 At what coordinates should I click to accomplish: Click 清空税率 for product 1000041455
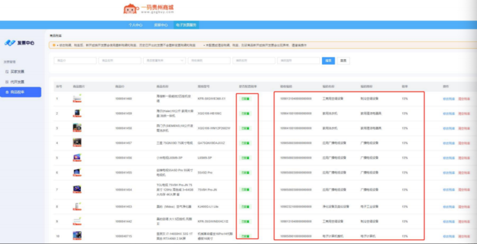click(x=464, y=173)
